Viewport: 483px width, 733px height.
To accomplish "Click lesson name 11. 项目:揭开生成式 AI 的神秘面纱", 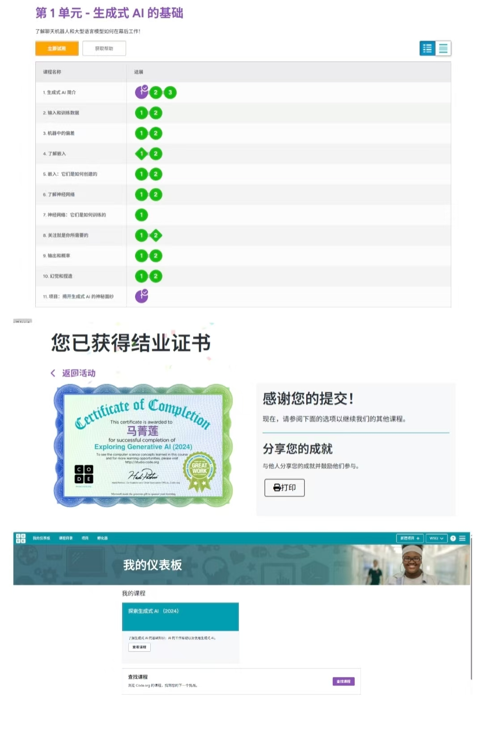I will [x=78, y=297].
